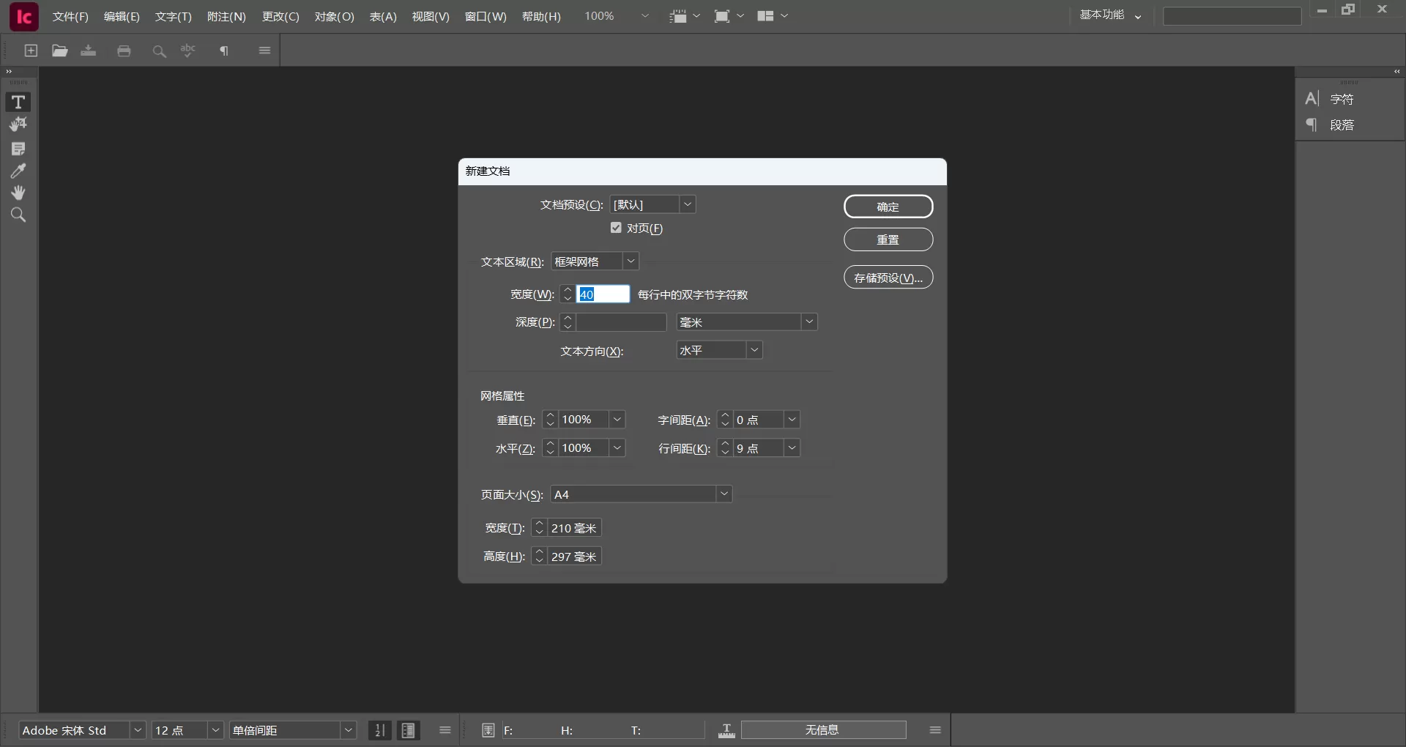The width and height of the screenshot is (1406, 747).
Task: Click the spell check abc toolbar icon
Action: click(x=188, y=51)
